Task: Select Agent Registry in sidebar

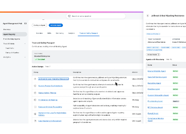Action: (15, 34)
